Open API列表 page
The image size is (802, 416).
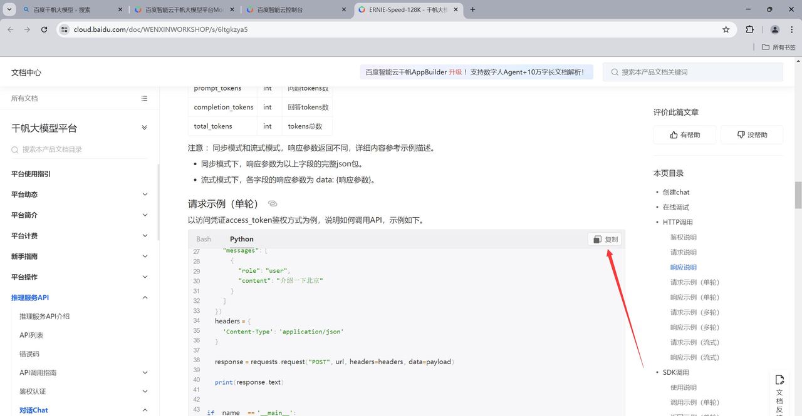31,335
